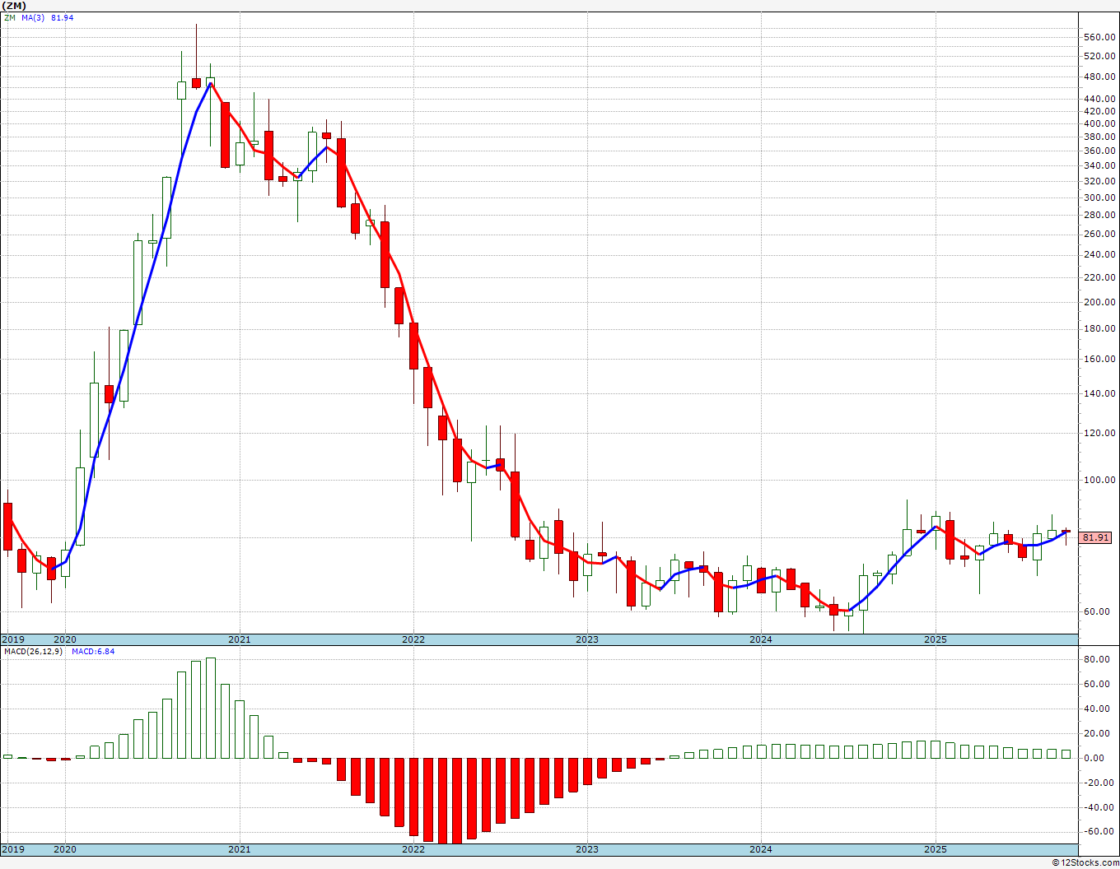Select the 120.00 price axis label
This screenshot has height=869, width=1120.
point(1100,433)
